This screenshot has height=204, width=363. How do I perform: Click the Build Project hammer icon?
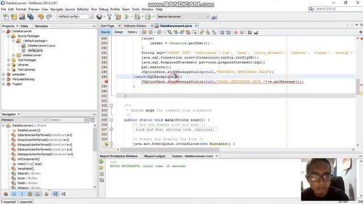click(109, 16)
